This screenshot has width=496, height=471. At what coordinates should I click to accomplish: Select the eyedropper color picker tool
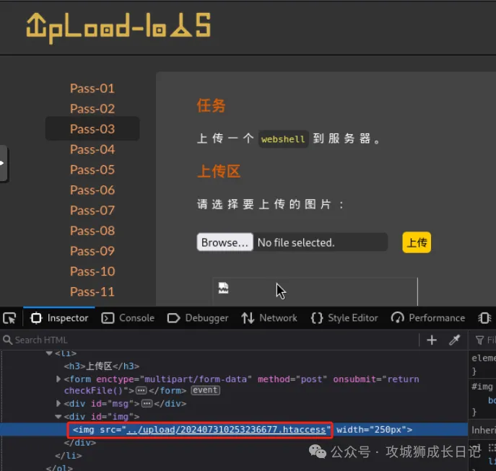point(455,340)
